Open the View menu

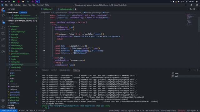(x=25, y=5)
